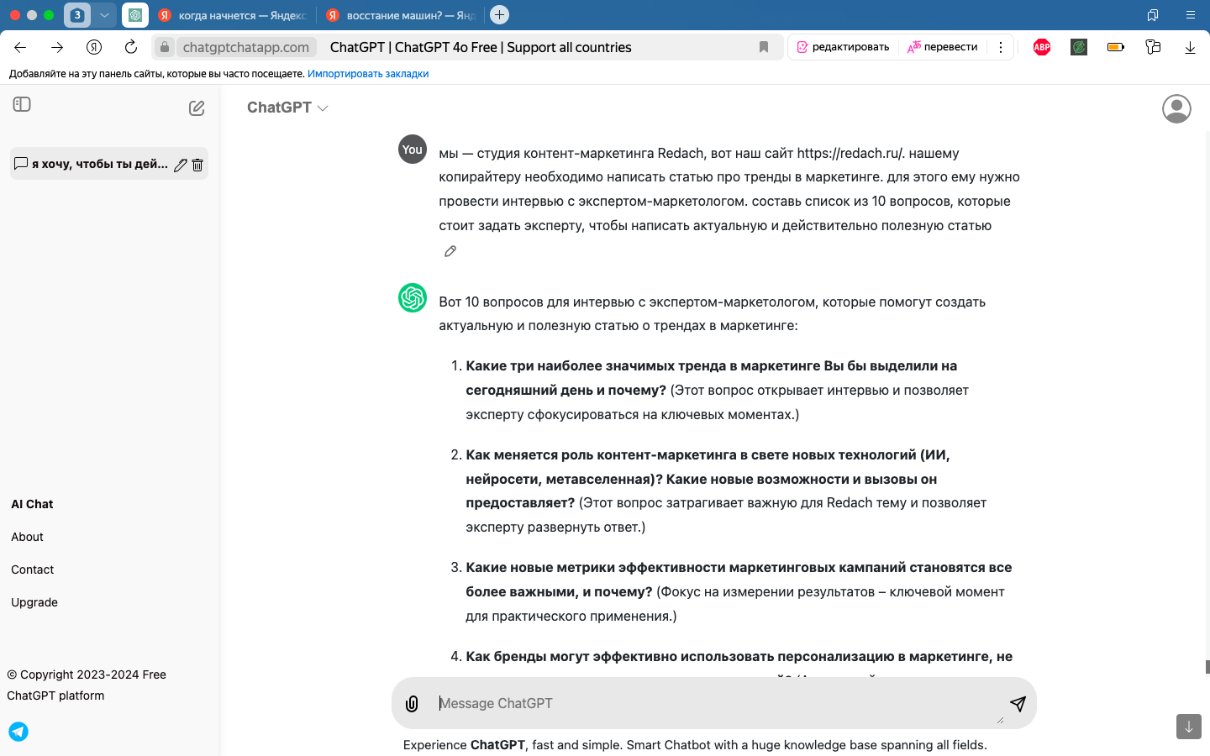The width and height of the screenshot is (1210, 756).
Task: Click the question 'Какие три наиболее значимых тренда'
Action: 712,378
